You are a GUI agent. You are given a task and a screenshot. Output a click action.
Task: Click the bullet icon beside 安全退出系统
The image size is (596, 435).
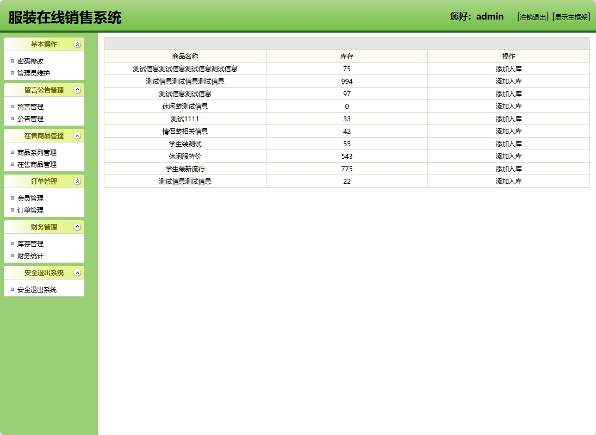coord(12,289)
